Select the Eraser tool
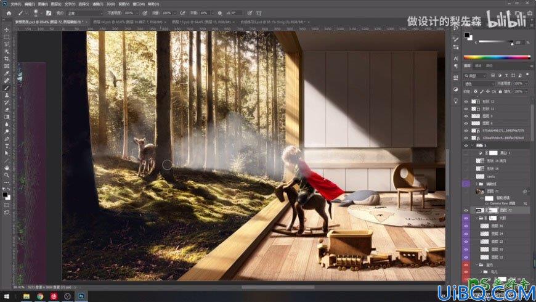The height and width of the screenshot is (302, 536). point(7,110)
